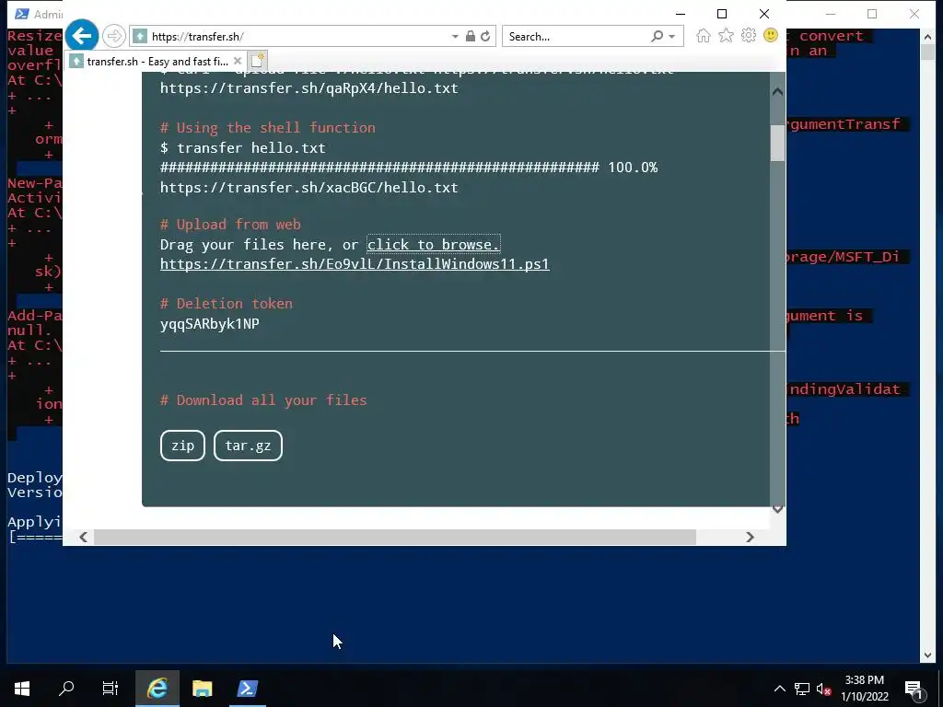Click the PowerShell icon in its title bar

[x=21, y=14]
